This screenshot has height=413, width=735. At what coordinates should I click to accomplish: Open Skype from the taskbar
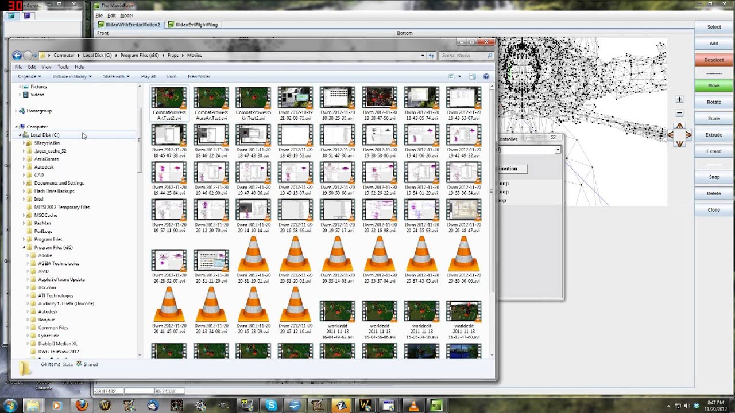[x=271, y=406]
